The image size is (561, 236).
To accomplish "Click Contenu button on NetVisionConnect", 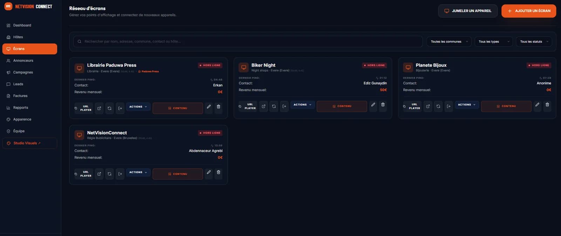I will (x=178, y=174).
